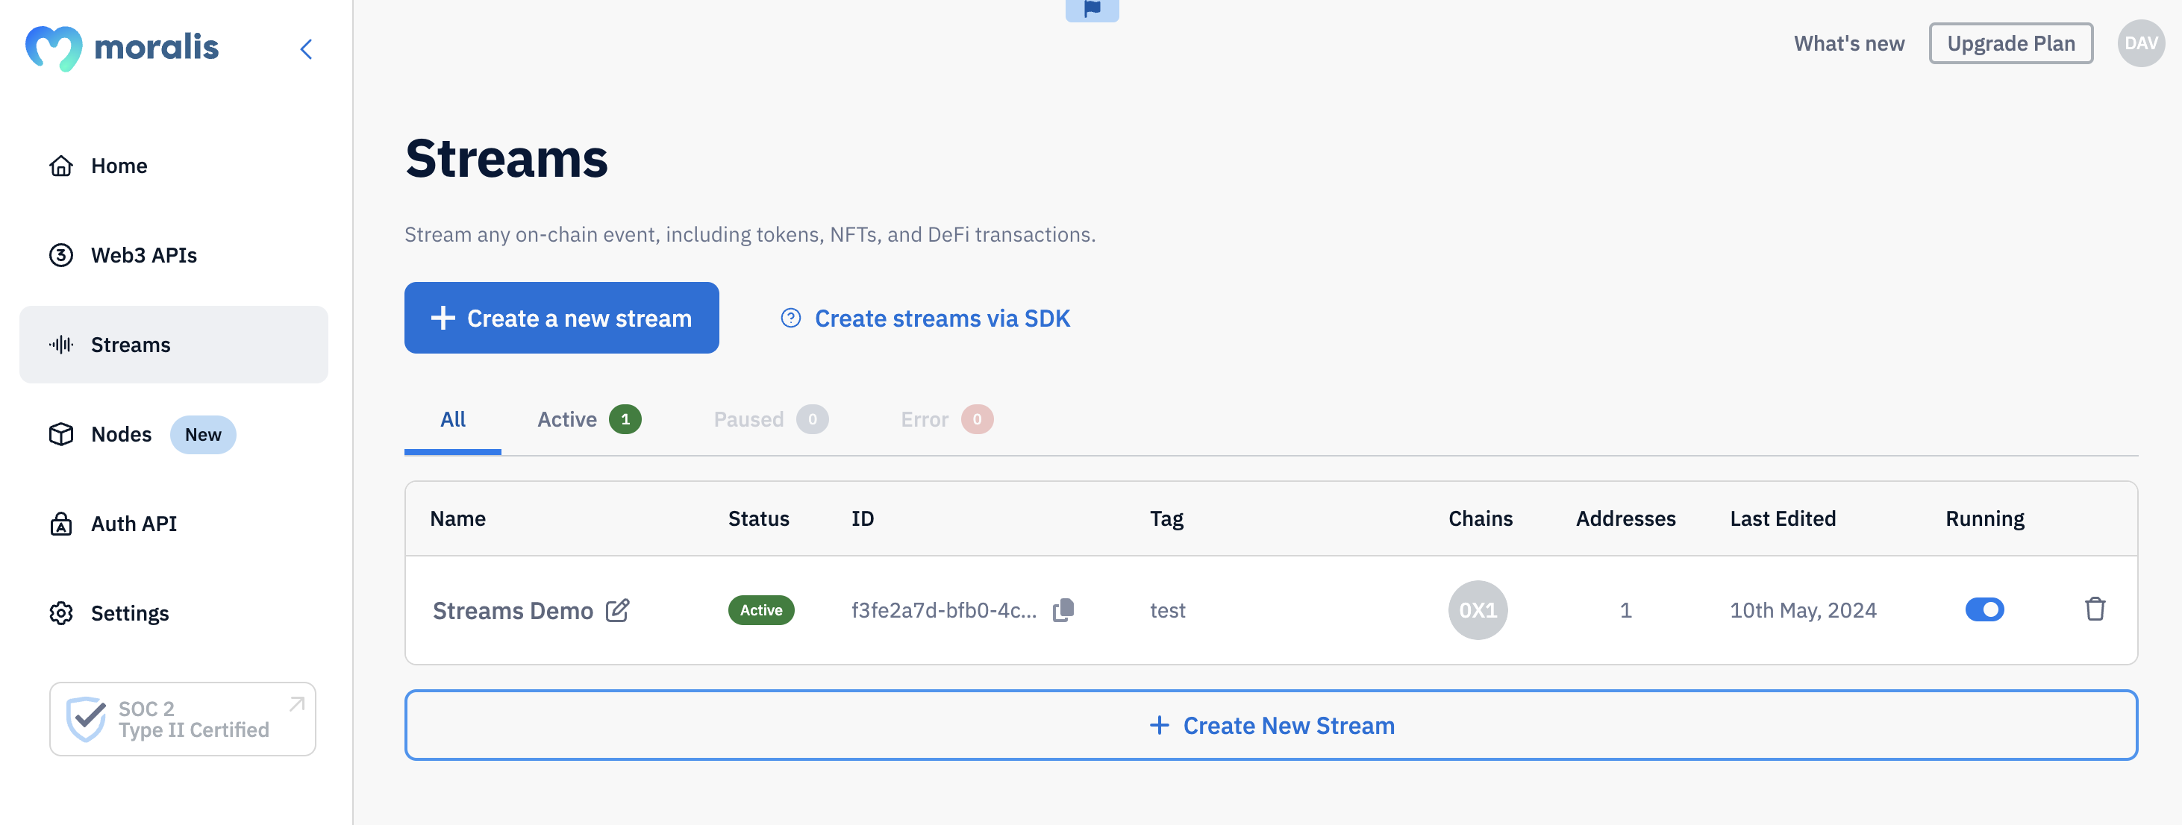
Task: Click the wide Create New Stream button
Action: point(1271,725)
